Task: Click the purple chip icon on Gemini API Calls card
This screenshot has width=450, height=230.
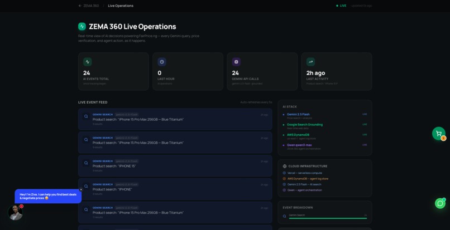Action: pos(236,62)
